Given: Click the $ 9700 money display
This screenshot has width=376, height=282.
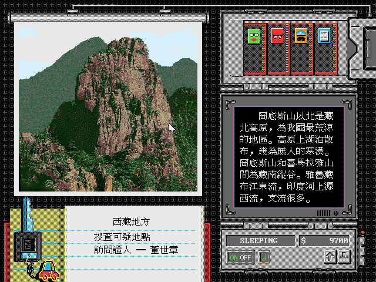Looking at the screenshot, I should point(324,240).
